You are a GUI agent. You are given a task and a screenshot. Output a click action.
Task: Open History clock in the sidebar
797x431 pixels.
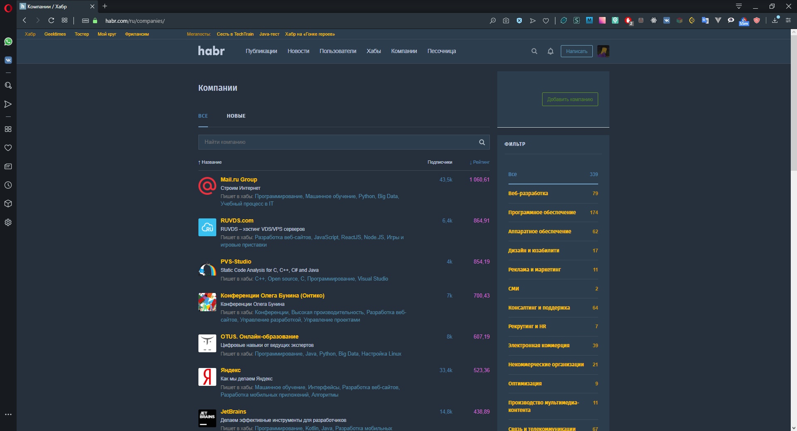point(8,185)
